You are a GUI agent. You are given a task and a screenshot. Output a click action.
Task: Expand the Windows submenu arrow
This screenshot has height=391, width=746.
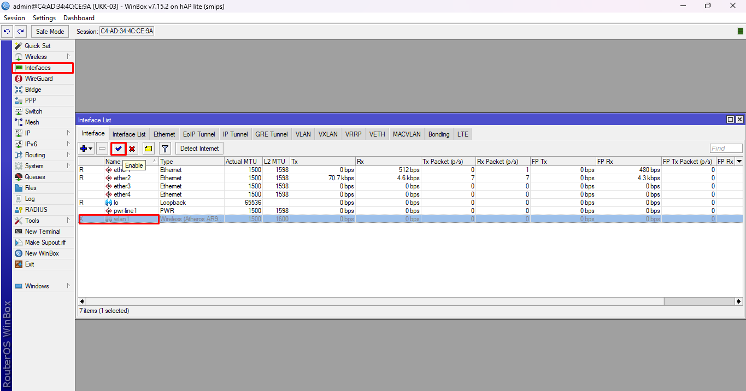[68, 286]
